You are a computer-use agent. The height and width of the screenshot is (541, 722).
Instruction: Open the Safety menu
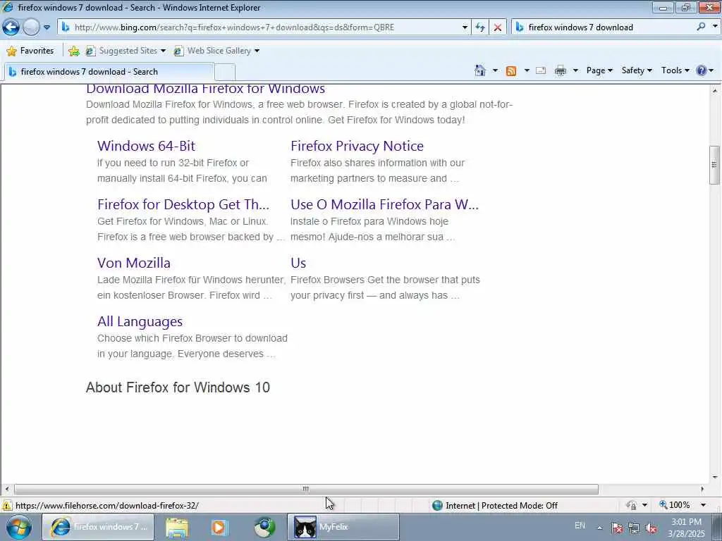[x=637, y=70]
